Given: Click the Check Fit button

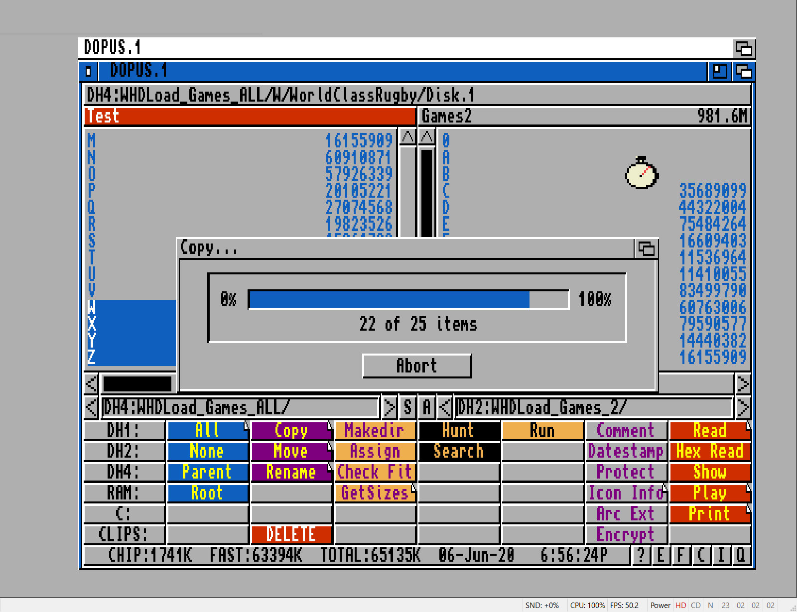Looking at the screenshot, I should 375,472.
